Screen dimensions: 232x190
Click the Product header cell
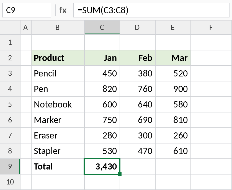tap(58, 58)
